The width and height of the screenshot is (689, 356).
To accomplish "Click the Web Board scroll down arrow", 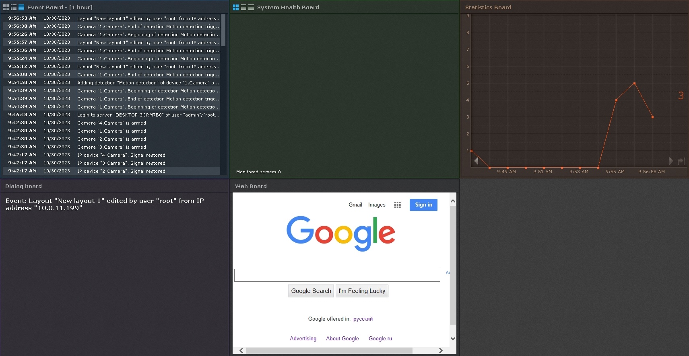I will pos(453,339).
